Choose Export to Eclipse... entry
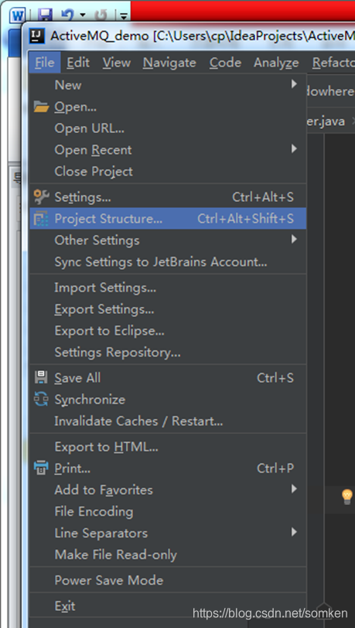This screenshot has height=628, width=355. pyautogui.click(x=168, y=331)
